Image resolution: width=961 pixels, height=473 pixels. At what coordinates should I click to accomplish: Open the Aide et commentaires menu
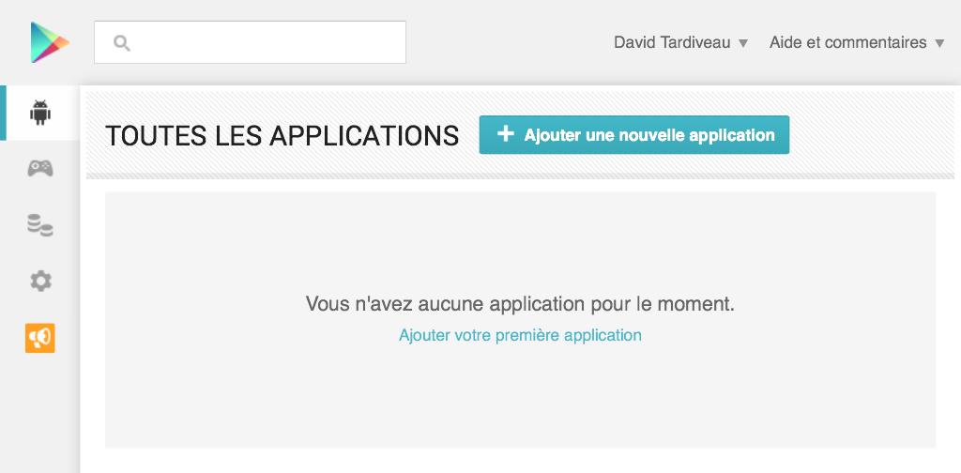point(857,43)
